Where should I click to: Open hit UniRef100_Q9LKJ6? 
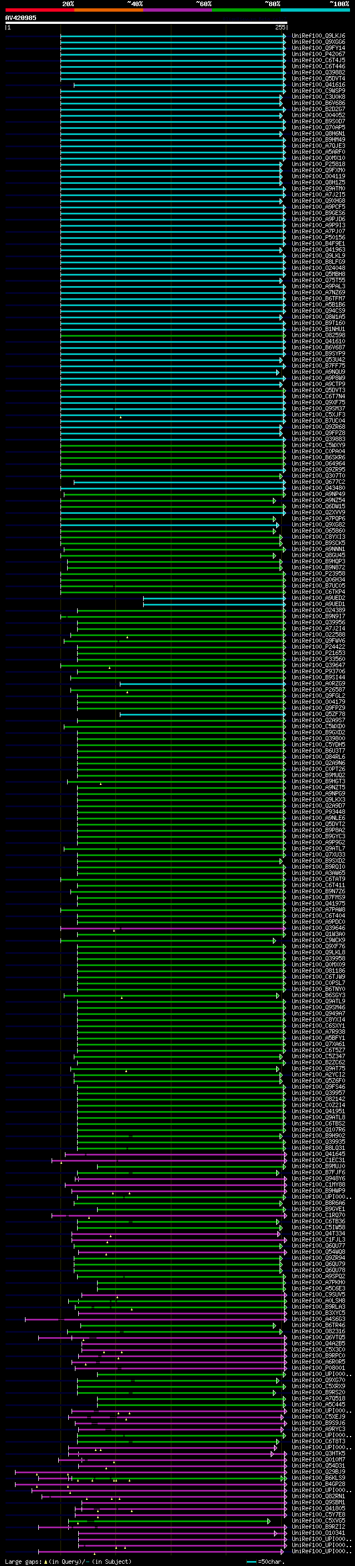point(318,36)
